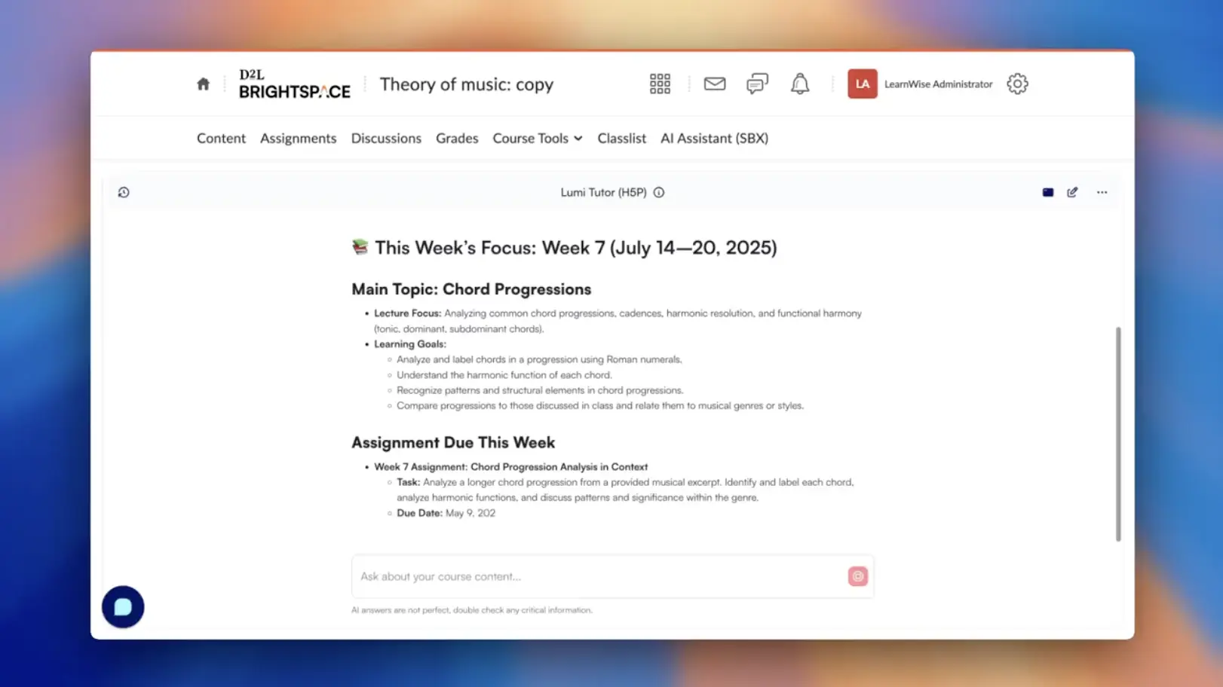Click the Lecture Focus bullet
This screenshot has height=687, width=1223.
(618, 321)
